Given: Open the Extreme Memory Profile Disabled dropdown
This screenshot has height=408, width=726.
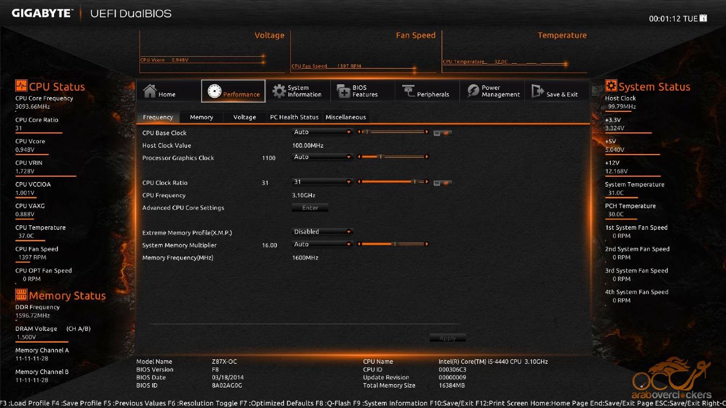Looking at the screenshot, I should 323,232.
